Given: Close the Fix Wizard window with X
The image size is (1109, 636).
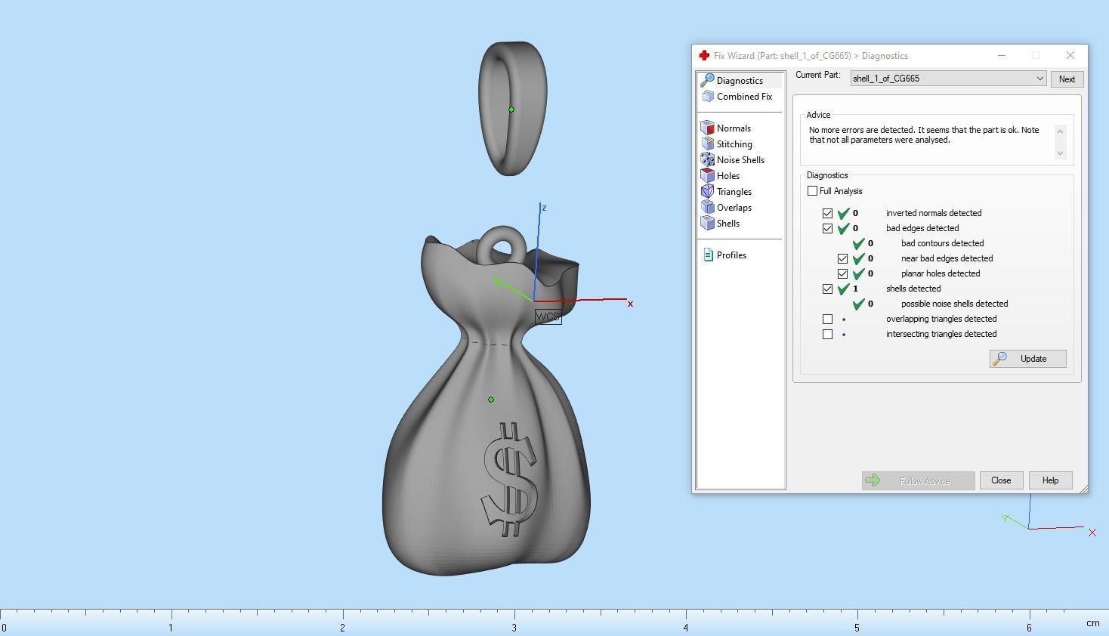Looking at the screenshot, I should pos(1070,56).
